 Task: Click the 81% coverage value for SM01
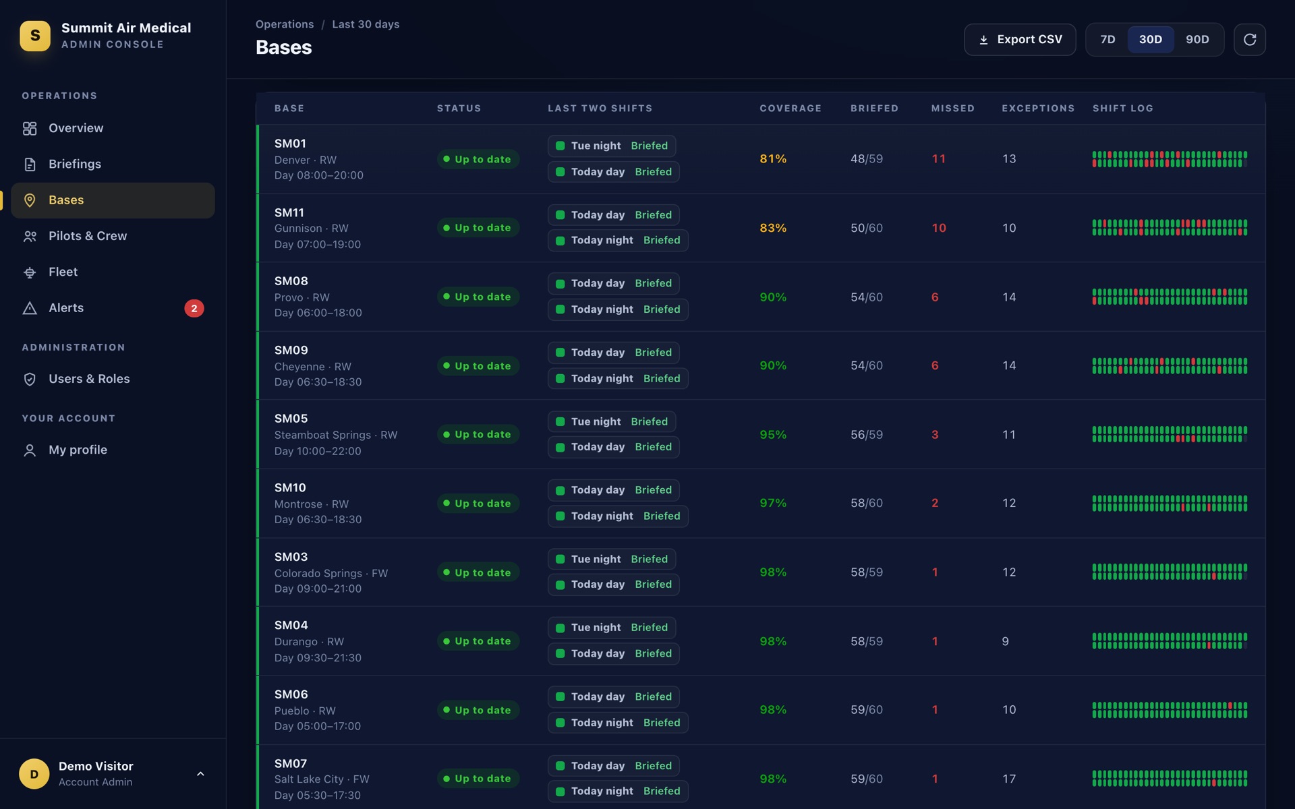point(773,159)
